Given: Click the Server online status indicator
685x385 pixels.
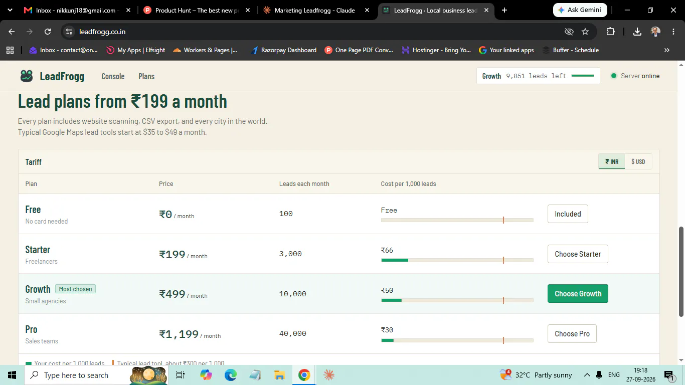Looking at the screenshot, I should pos(635,76).
